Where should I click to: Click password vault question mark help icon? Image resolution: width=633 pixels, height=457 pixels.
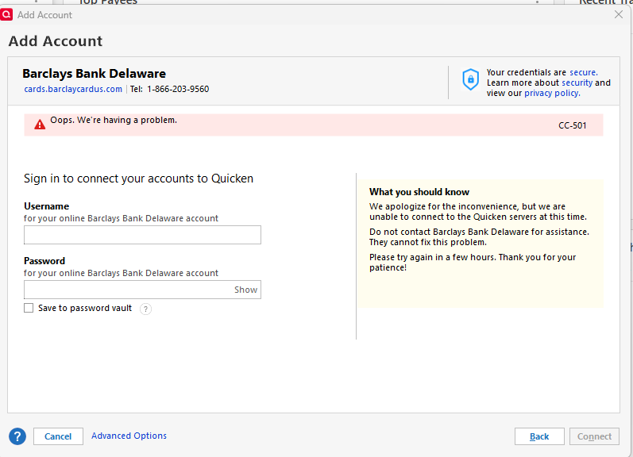point(145,309)
